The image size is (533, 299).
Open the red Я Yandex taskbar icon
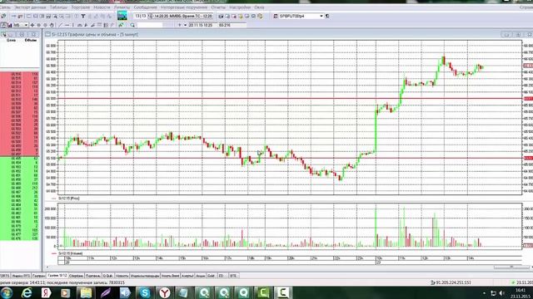[x=47, y=292]
